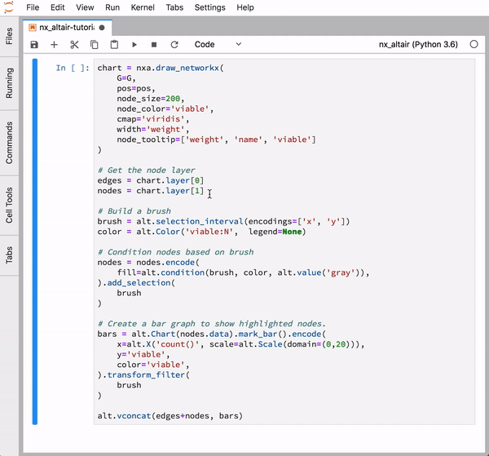Restart the kernel with refresh icon
This screenshot has height=456, width=489.
click(x=174, y=45)
